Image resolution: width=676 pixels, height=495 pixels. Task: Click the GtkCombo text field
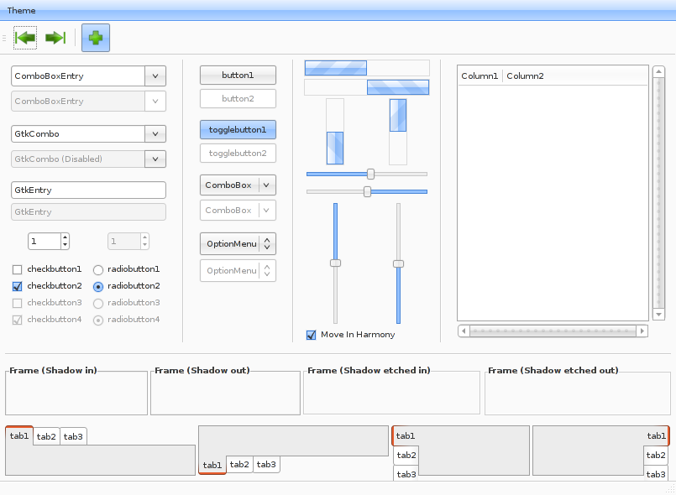[78, 134]
